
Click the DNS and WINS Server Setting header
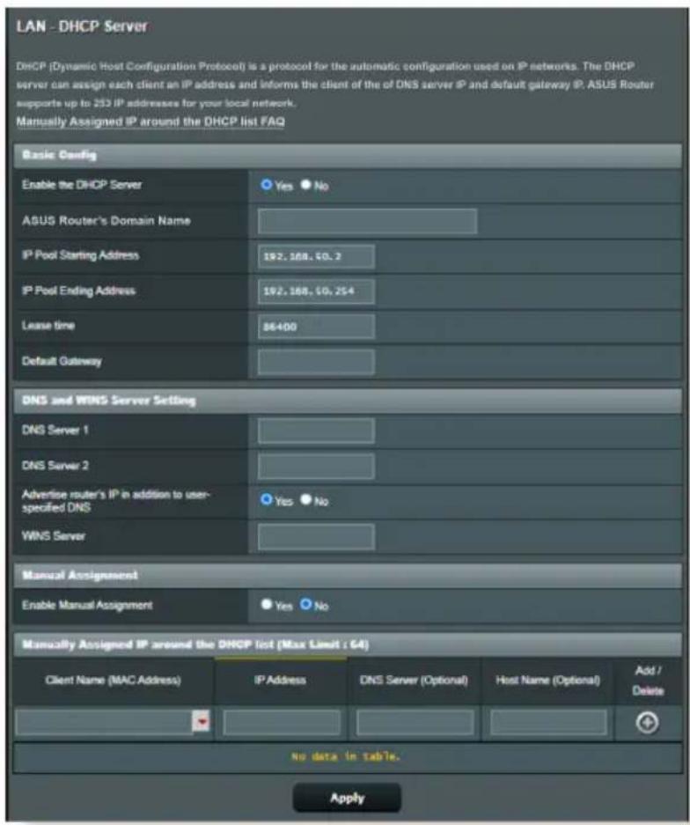coord(348,401)
